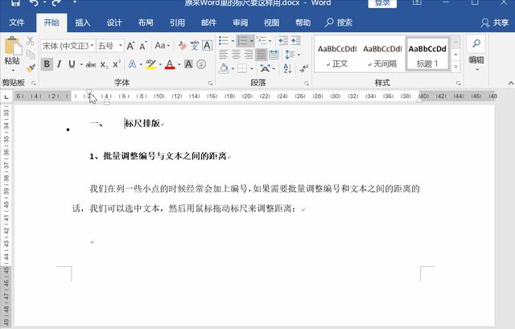Image resolution: width=515 pixels, height=329 pixels.
Task: Open the font size dropdown 五号
Action: click(121, 46)
